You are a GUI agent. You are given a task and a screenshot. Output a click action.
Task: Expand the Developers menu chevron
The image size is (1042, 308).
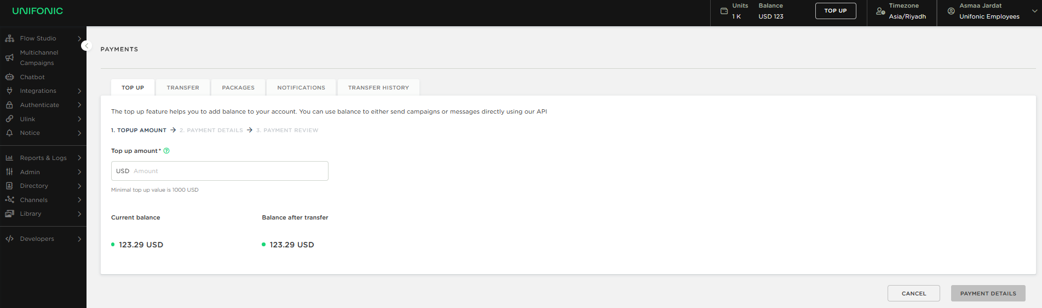click(x=79, y=239)
